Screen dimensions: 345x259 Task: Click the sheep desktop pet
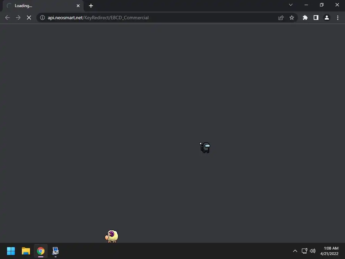pyautogui.click(x=112, y=236)
